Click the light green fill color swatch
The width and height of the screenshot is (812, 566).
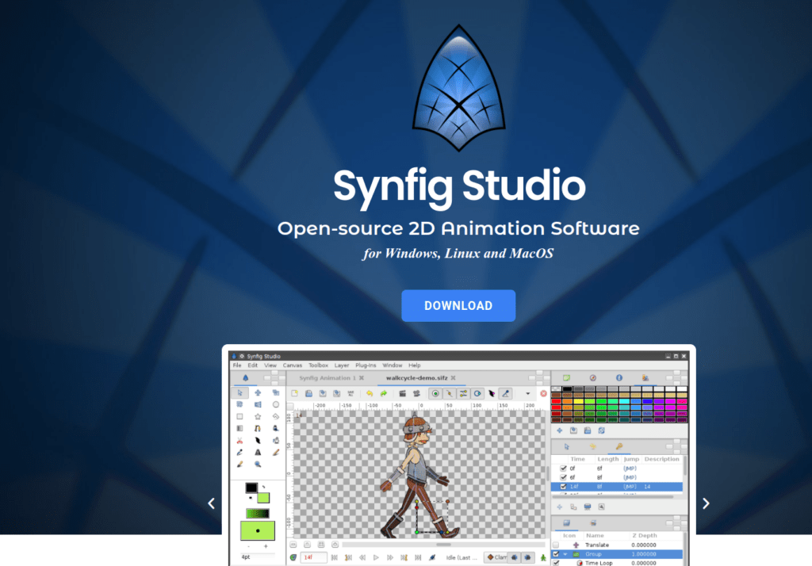point(263,498)
